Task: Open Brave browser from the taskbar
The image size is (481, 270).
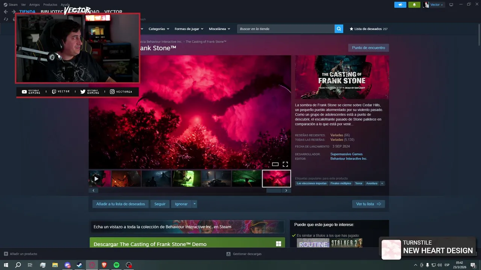Action: (104, 265)
